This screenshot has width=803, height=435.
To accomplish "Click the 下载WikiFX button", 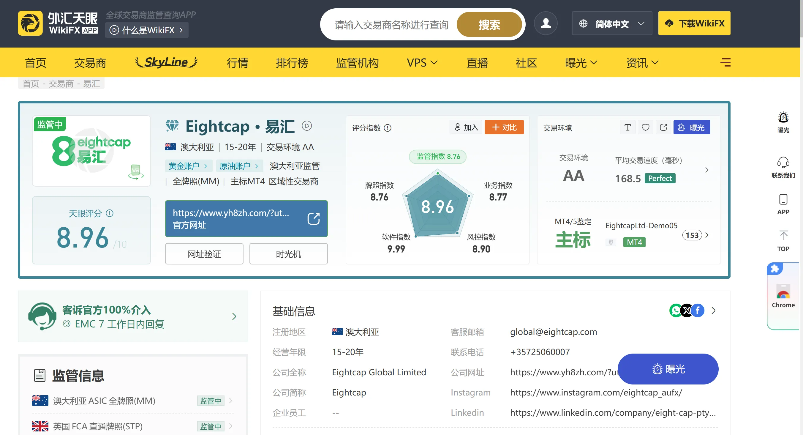I will 694,23.
